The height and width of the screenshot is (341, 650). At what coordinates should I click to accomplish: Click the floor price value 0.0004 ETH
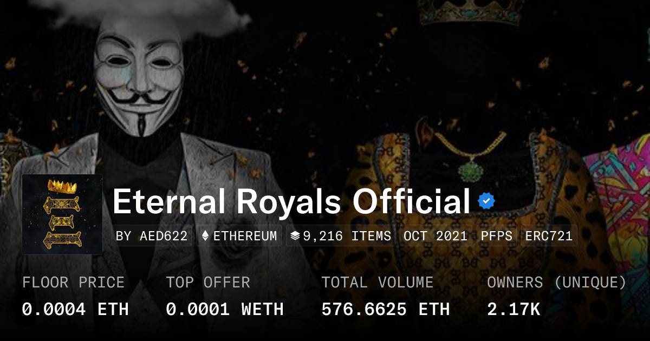pos(75,309)
